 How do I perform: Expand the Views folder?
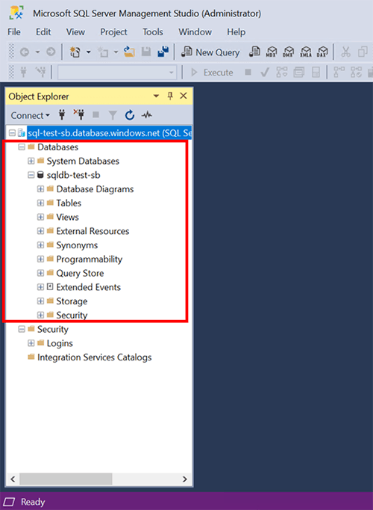(x=40, y=217)
